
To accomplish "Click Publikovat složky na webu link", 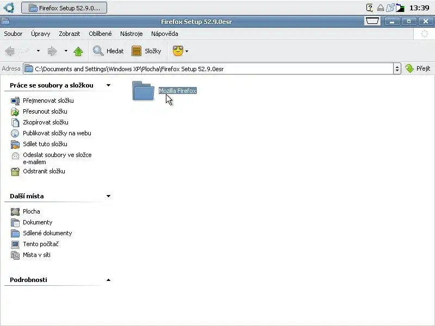I will click(x=57, y=133).
